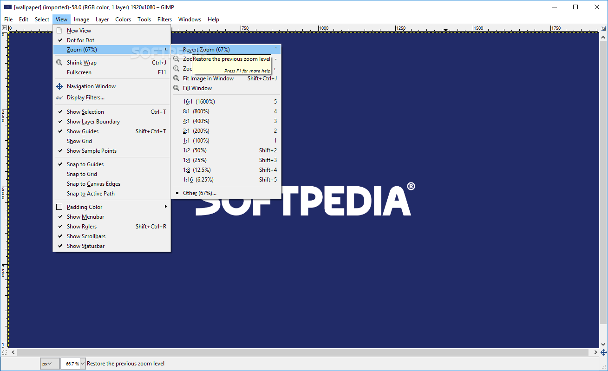
Task: Select the Other (67%) zoom radio option
Action: (x=226, y=193)
